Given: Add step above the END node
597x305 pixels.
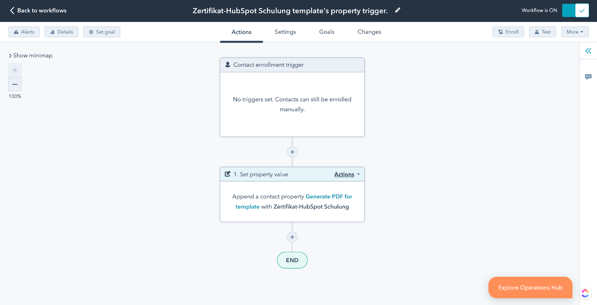Looking at the screenshot, I should [292, 237].
